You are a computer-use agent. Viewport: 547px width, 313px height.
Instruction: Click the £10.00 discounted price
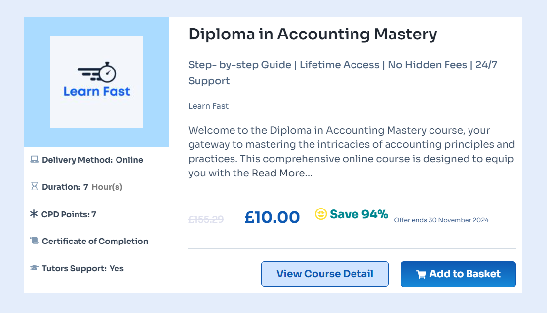point(272,217)
